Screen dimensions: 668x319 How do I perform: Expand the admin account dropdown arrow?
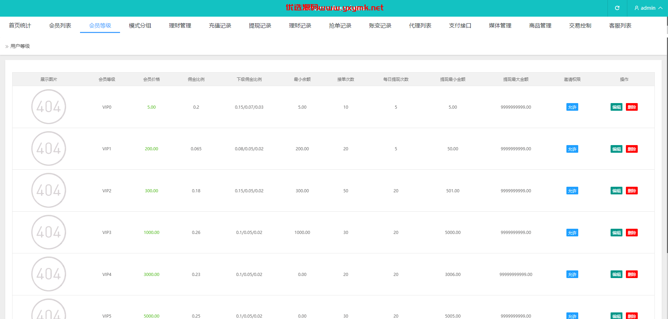[660, 8]
